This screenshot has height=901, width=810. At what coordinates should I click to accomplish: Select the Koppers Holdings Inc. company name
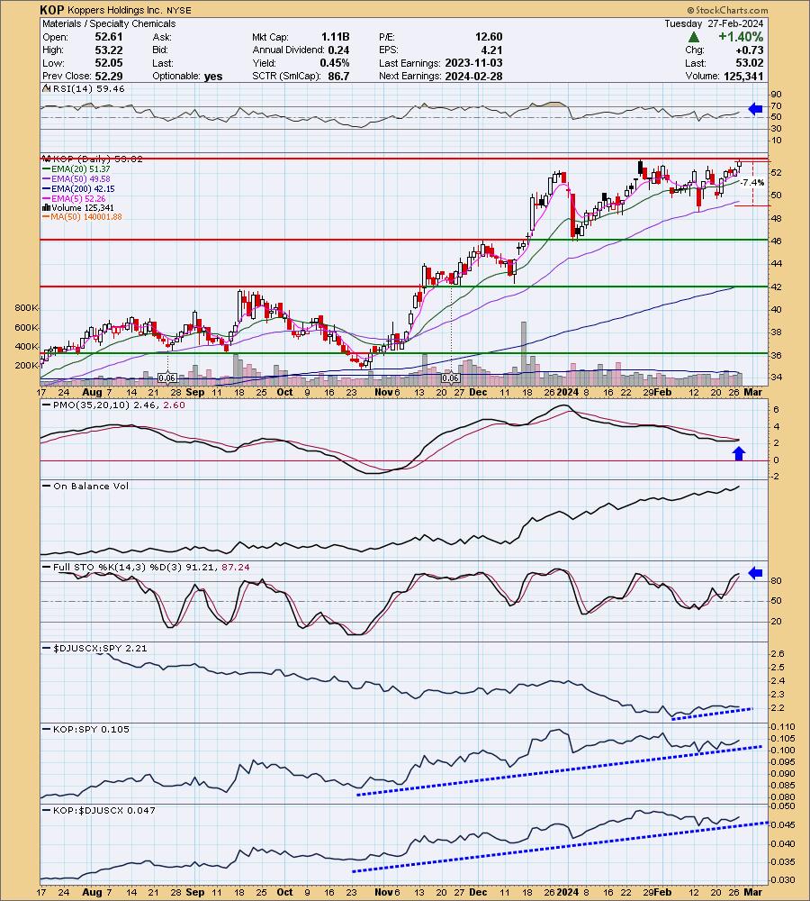[x=115, y=10]
